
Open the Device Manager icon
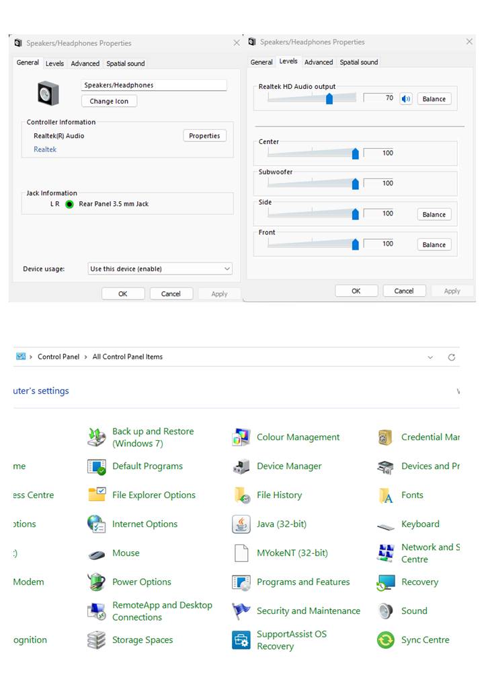[x=241, y=466]
